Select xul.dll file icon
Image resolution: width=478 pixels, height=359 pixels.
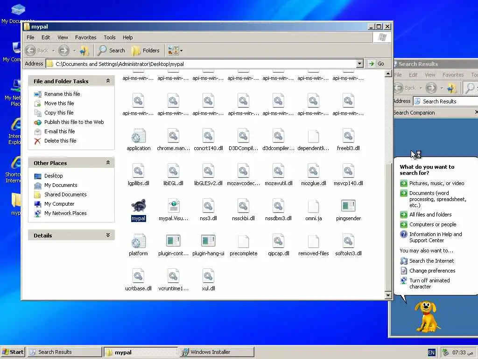click(x=208, y=276)
